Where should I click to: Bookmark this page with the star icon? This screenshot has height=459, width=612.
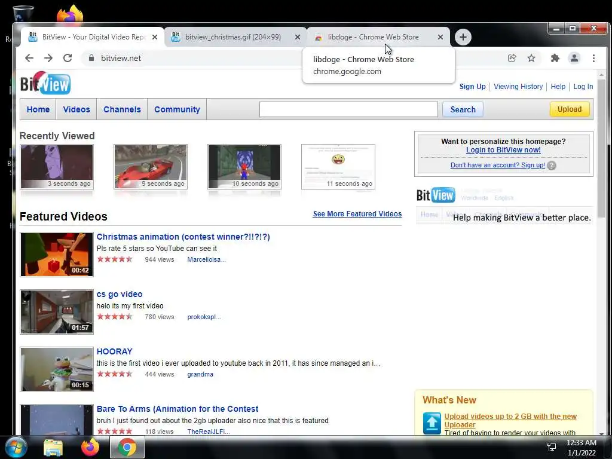(531, 58)
